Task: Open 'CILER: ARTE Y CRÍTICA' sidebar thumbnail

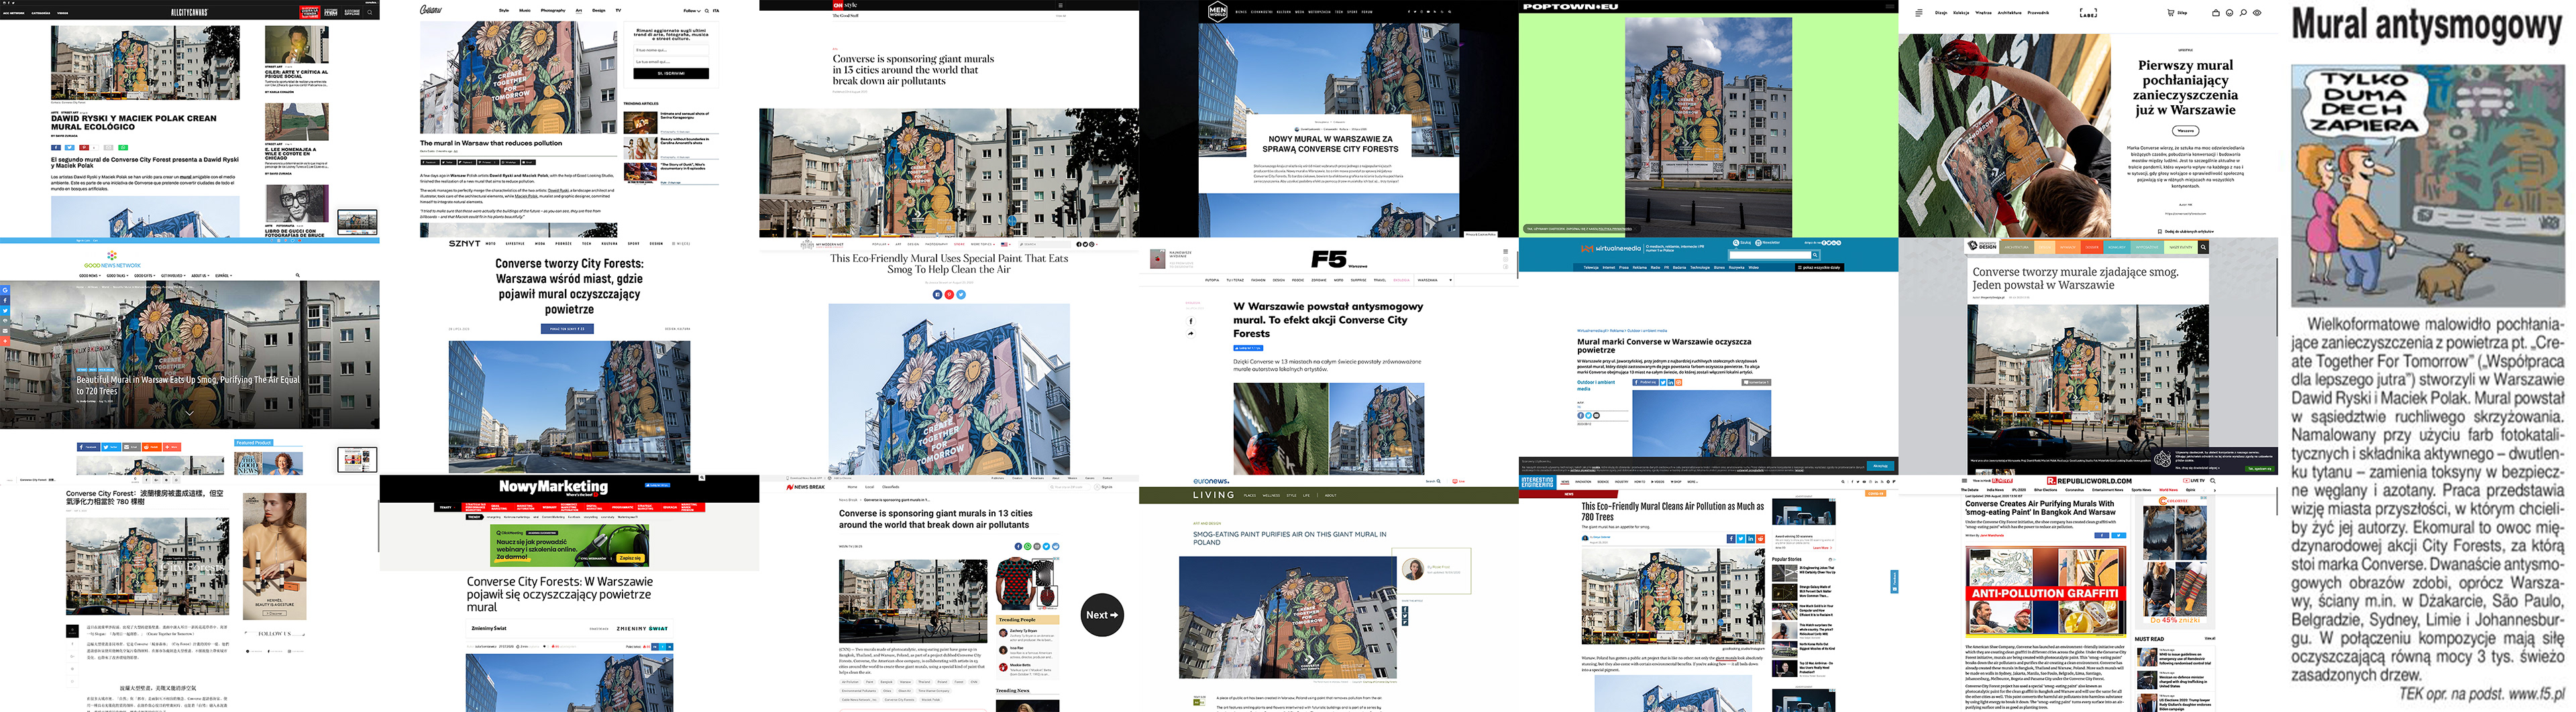Action: point(297,44)
